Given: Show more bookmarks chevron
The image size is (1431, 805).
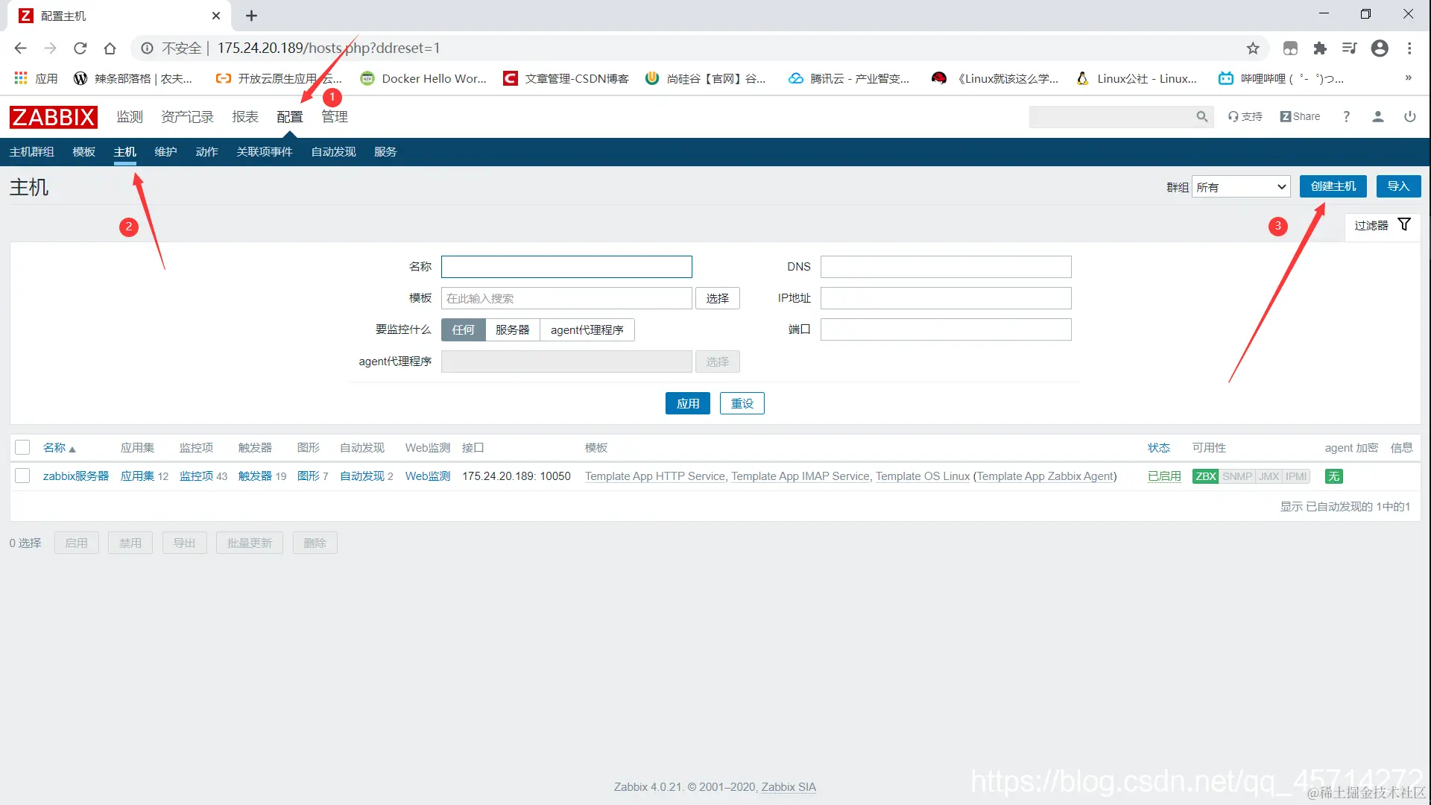Looking at the screenshot, I should click(x=1408, y=78).
